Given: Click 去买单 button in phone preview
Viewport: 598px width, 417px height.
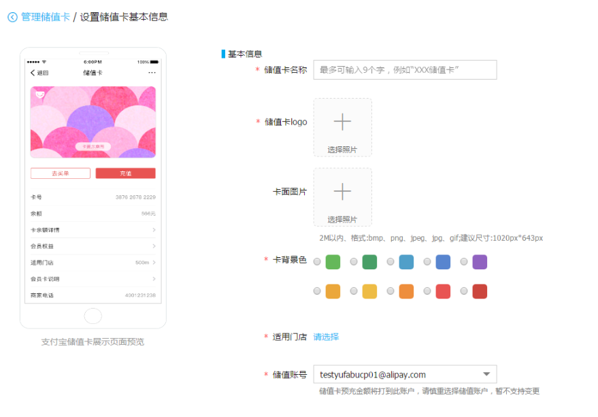Looking at the screenshot, I should [x=61, y=173].
